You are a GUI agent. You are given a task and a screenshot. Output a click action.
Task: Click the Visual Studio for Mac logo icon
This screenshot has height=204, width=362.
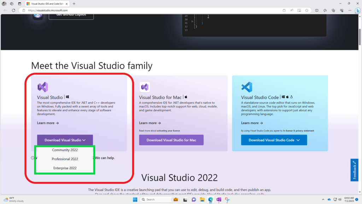point(145,87)
